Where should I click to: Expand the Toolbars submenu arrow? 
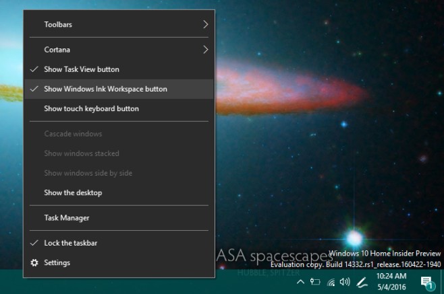click(206, 25)
